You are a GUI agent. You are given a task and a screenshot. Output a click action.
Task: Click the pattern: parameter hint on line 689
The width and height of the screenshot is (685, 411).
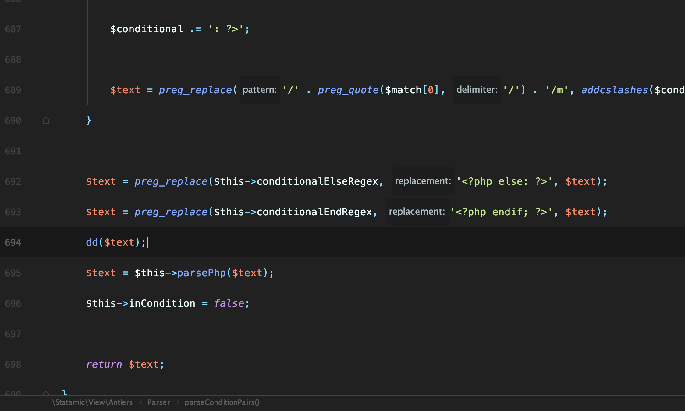[259, 90]
